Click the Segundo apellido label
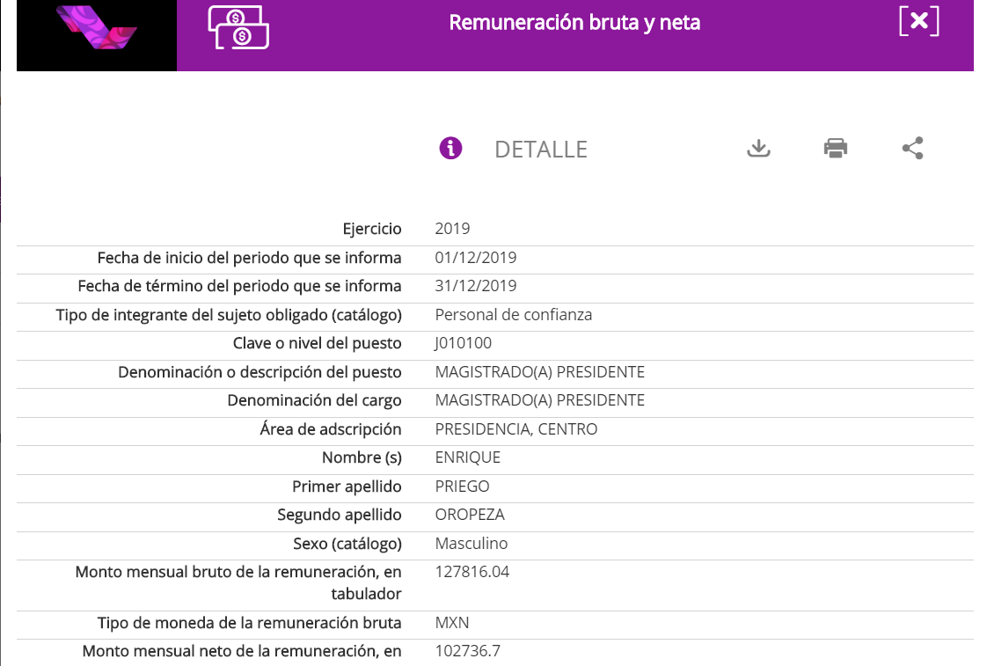Image resolution: width=987 pixels, height=666 pixels. 340,516
